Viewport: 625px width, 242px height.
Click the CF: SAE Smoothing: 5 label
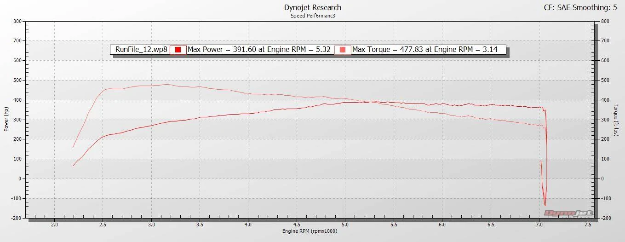pyautogui.click(x=580, y=7)
